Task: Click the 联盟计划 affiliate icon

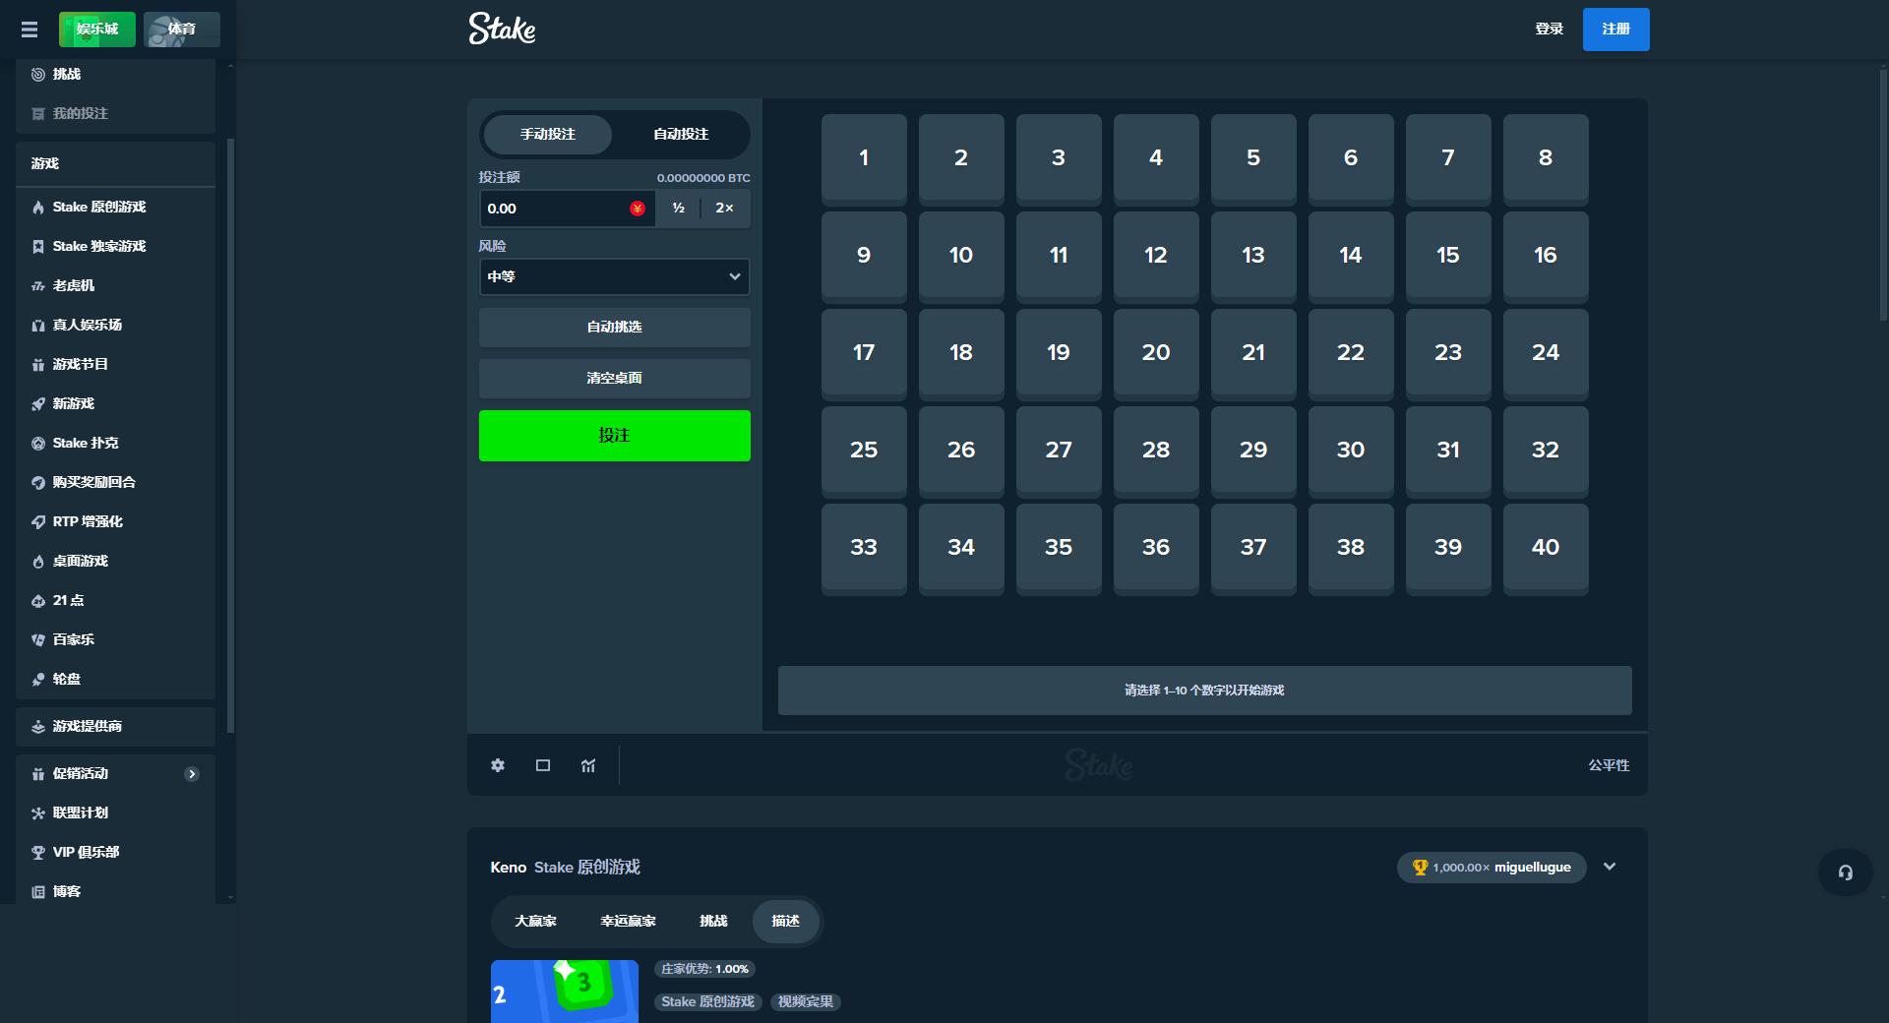Action: [38, 812]
